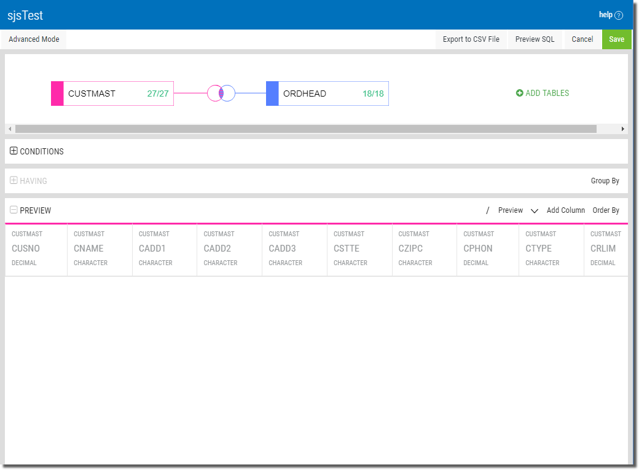Screen dimensions: 639x470
Task: Click the slash icon left of Preview
Action: click(487, 210)
